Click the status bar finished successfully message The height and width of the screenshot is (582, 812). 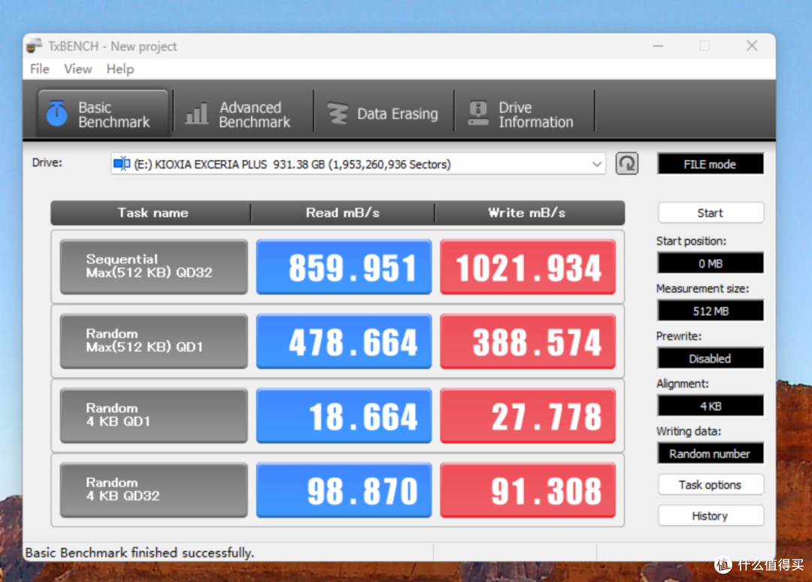[x=140, y=553]
